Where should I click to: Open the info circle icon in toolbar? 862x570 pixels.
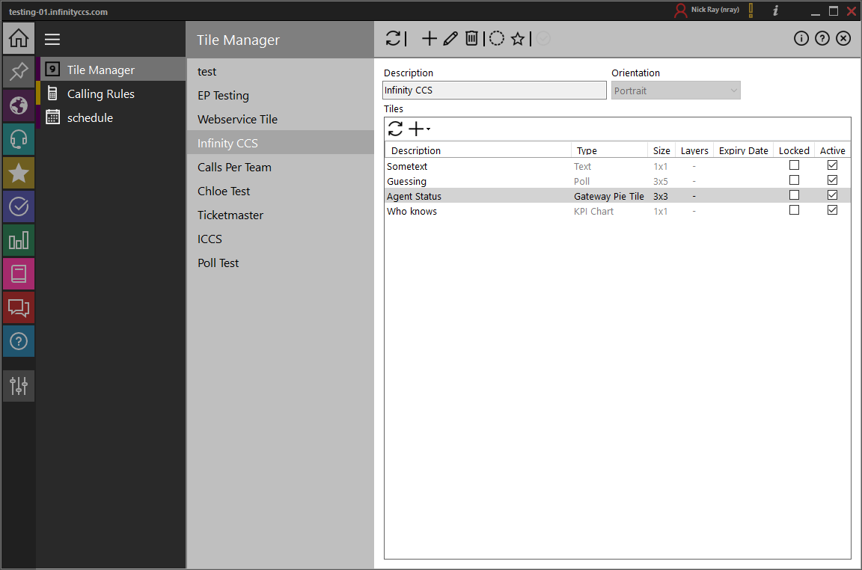point(801,38)
